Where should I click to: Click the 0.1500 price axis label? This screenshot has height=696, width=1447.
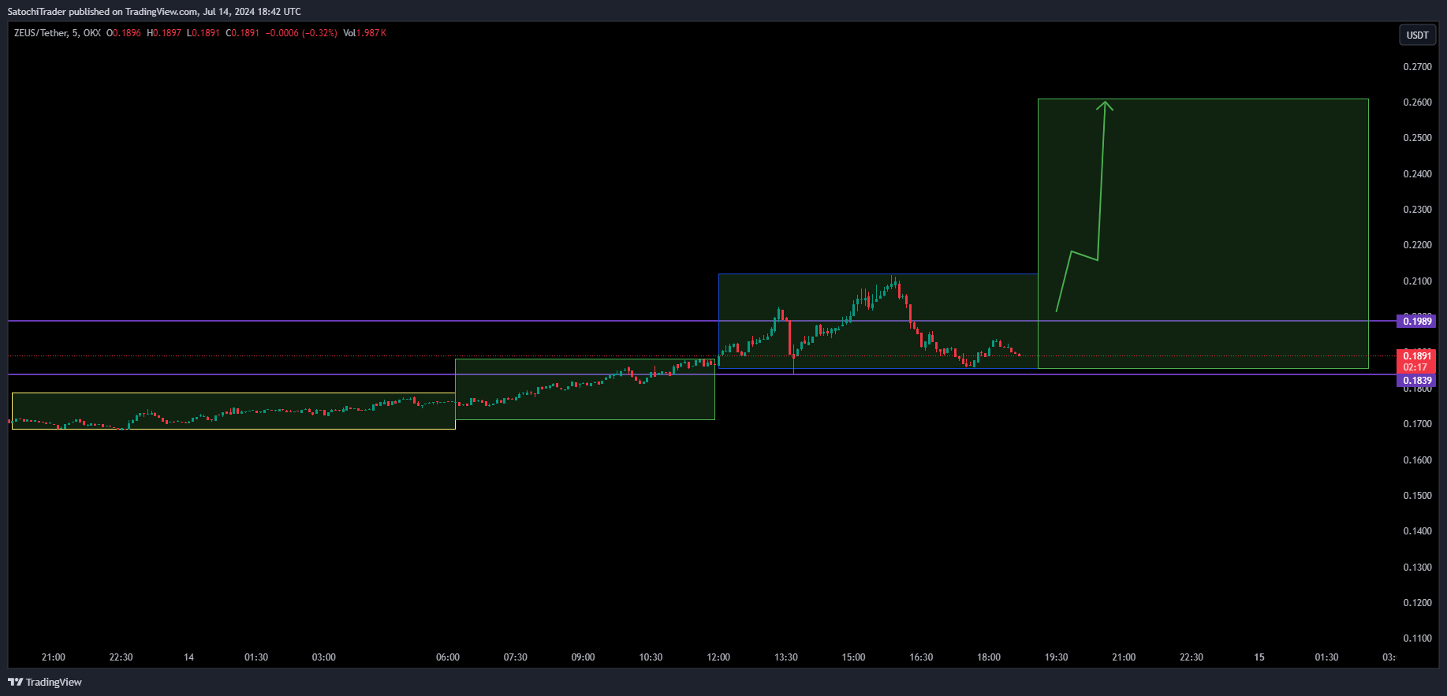(1417, 496)
